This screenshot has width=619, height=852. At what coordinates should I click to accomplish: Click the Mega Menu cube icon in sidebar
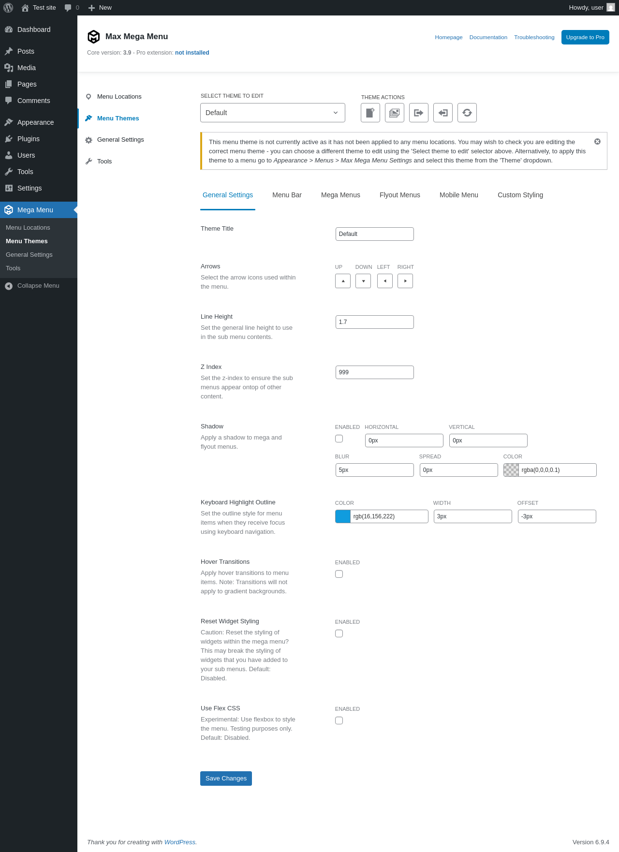[9, 210]
